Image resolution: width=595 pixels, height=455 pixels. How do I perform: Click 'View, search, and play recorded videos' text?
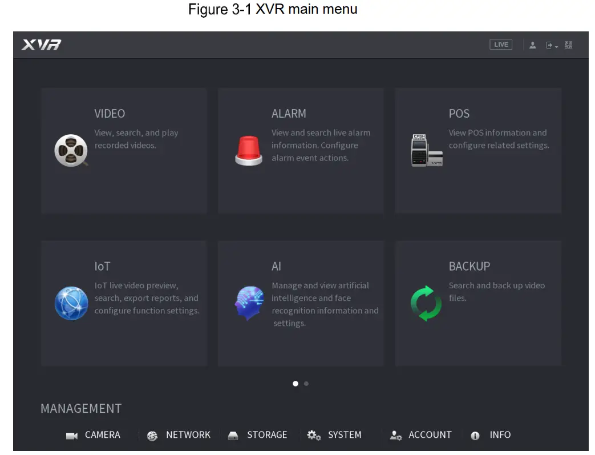click(136, 139)
